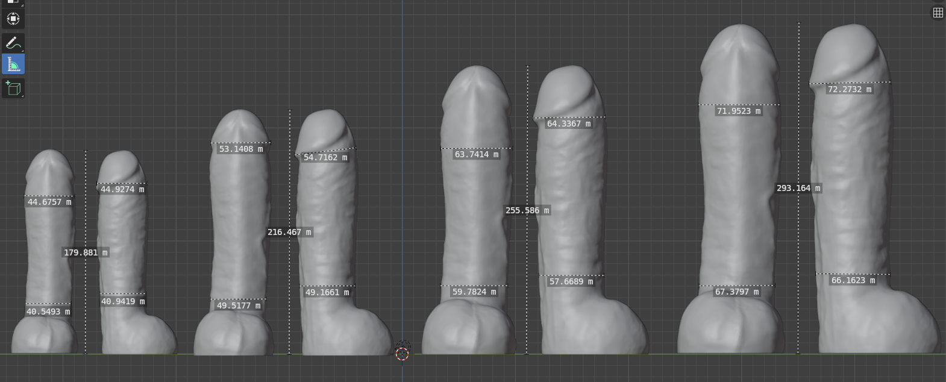Toggle orthographic/perspective view grid icon
Viewport: 946px width, 382px height.
[938, 13]
